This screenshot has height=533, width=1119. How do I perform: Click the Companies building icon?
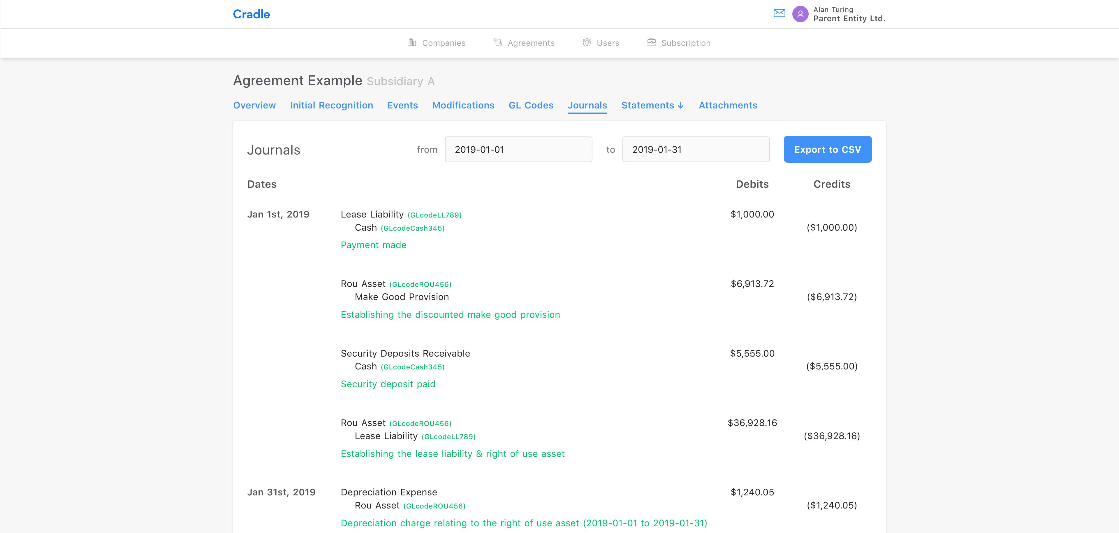pyautogui.click(x=412, y=42)
